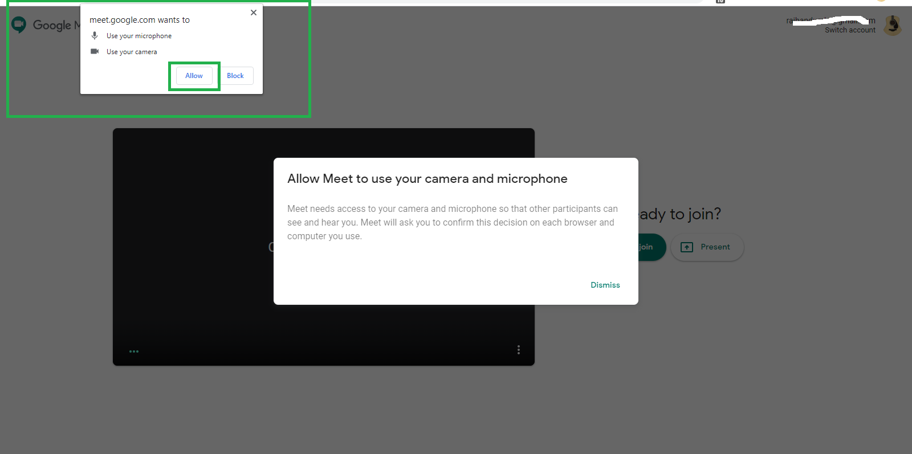
Task: Click the Present button
Action: (x=707, y=247)
